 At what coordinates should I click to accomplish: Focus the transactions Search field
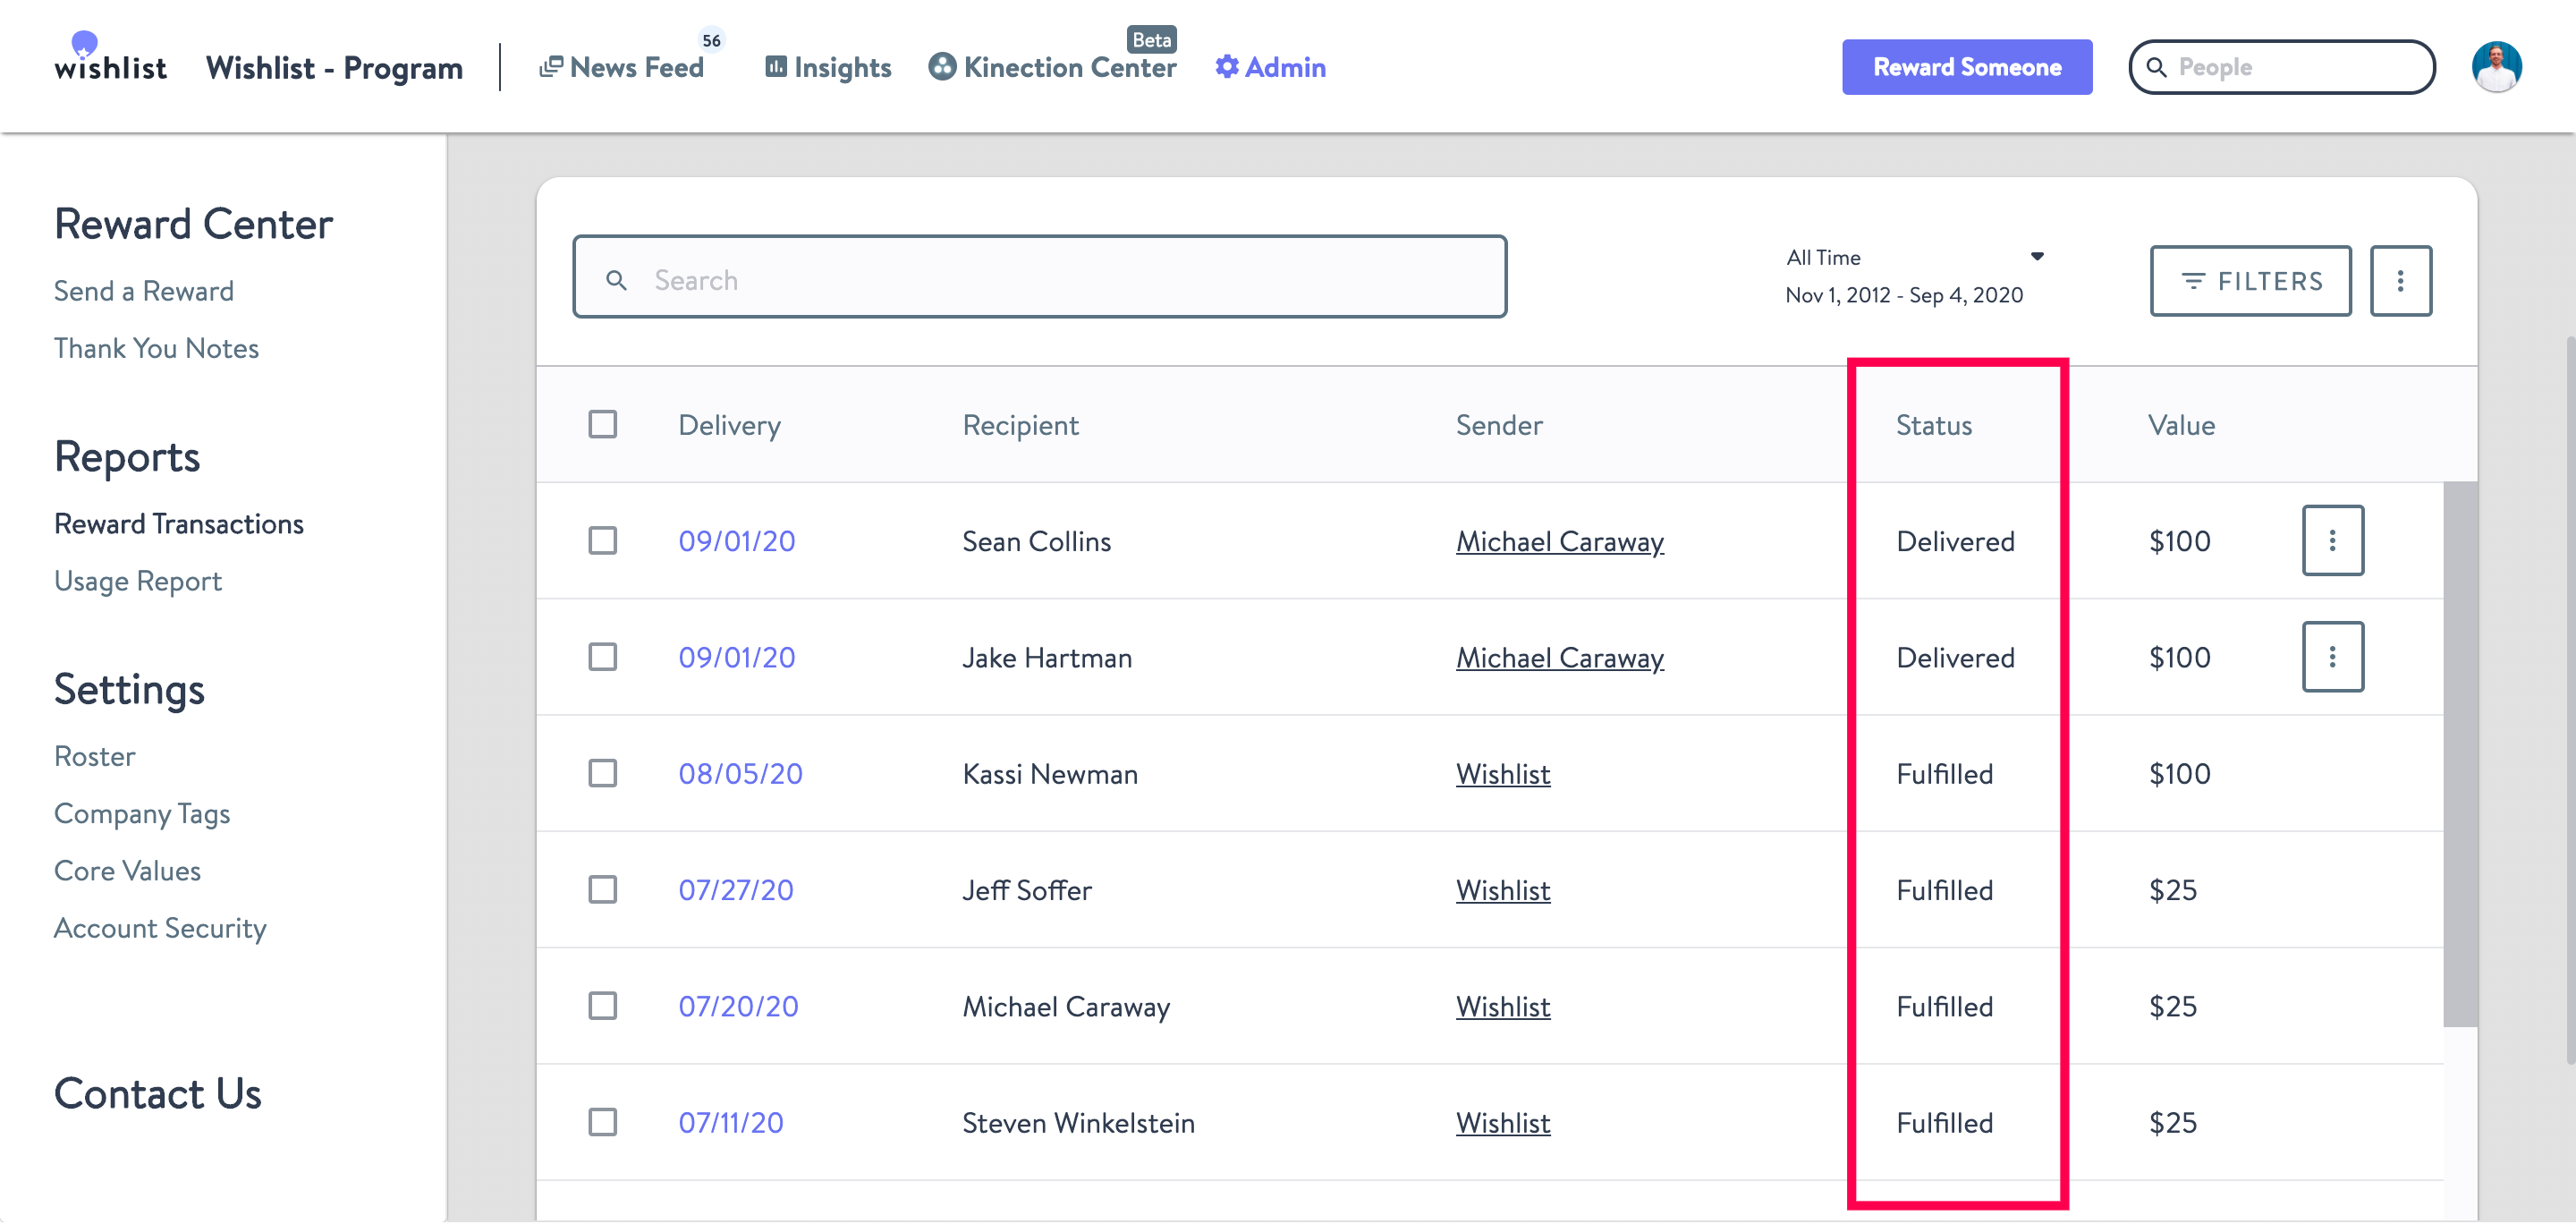(1040, 277)
